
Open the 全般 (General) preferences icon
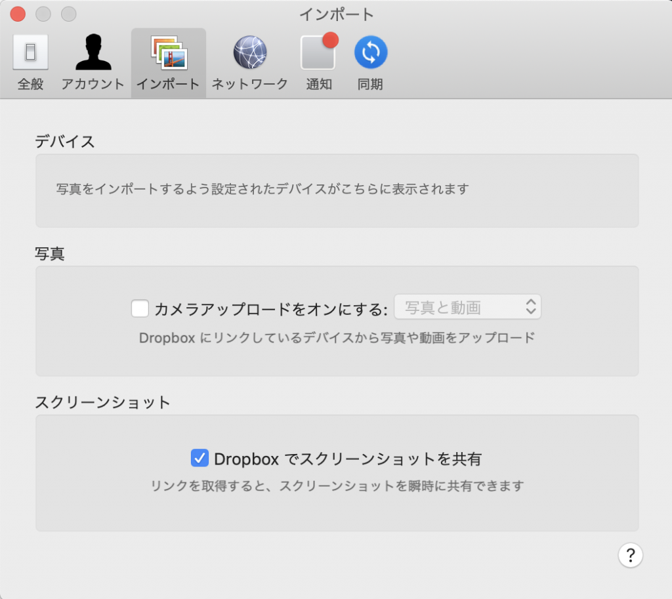click(x=30, y=52)
